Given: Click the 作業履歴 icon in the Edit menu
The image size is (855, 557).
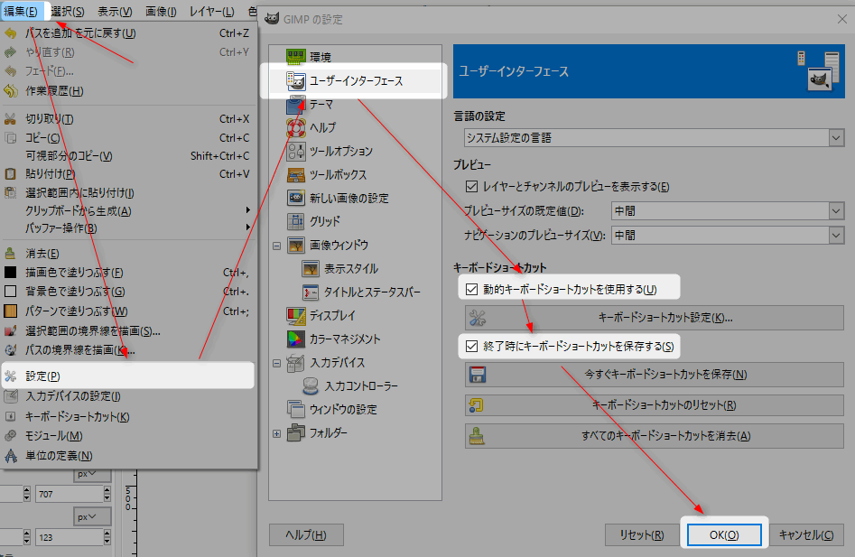Looking at the screenshot, I should click(x=10, y=91).
